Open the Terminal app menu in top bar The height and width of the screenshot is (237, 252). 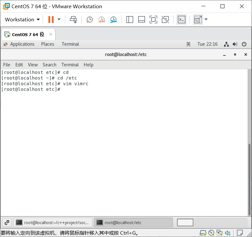point(71,44)
